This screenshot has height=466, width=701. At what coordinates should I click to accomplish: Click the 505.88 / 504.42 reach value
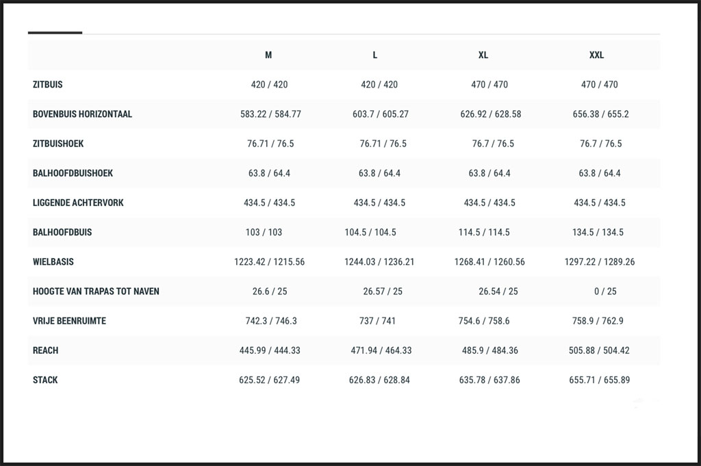[599, 350]
